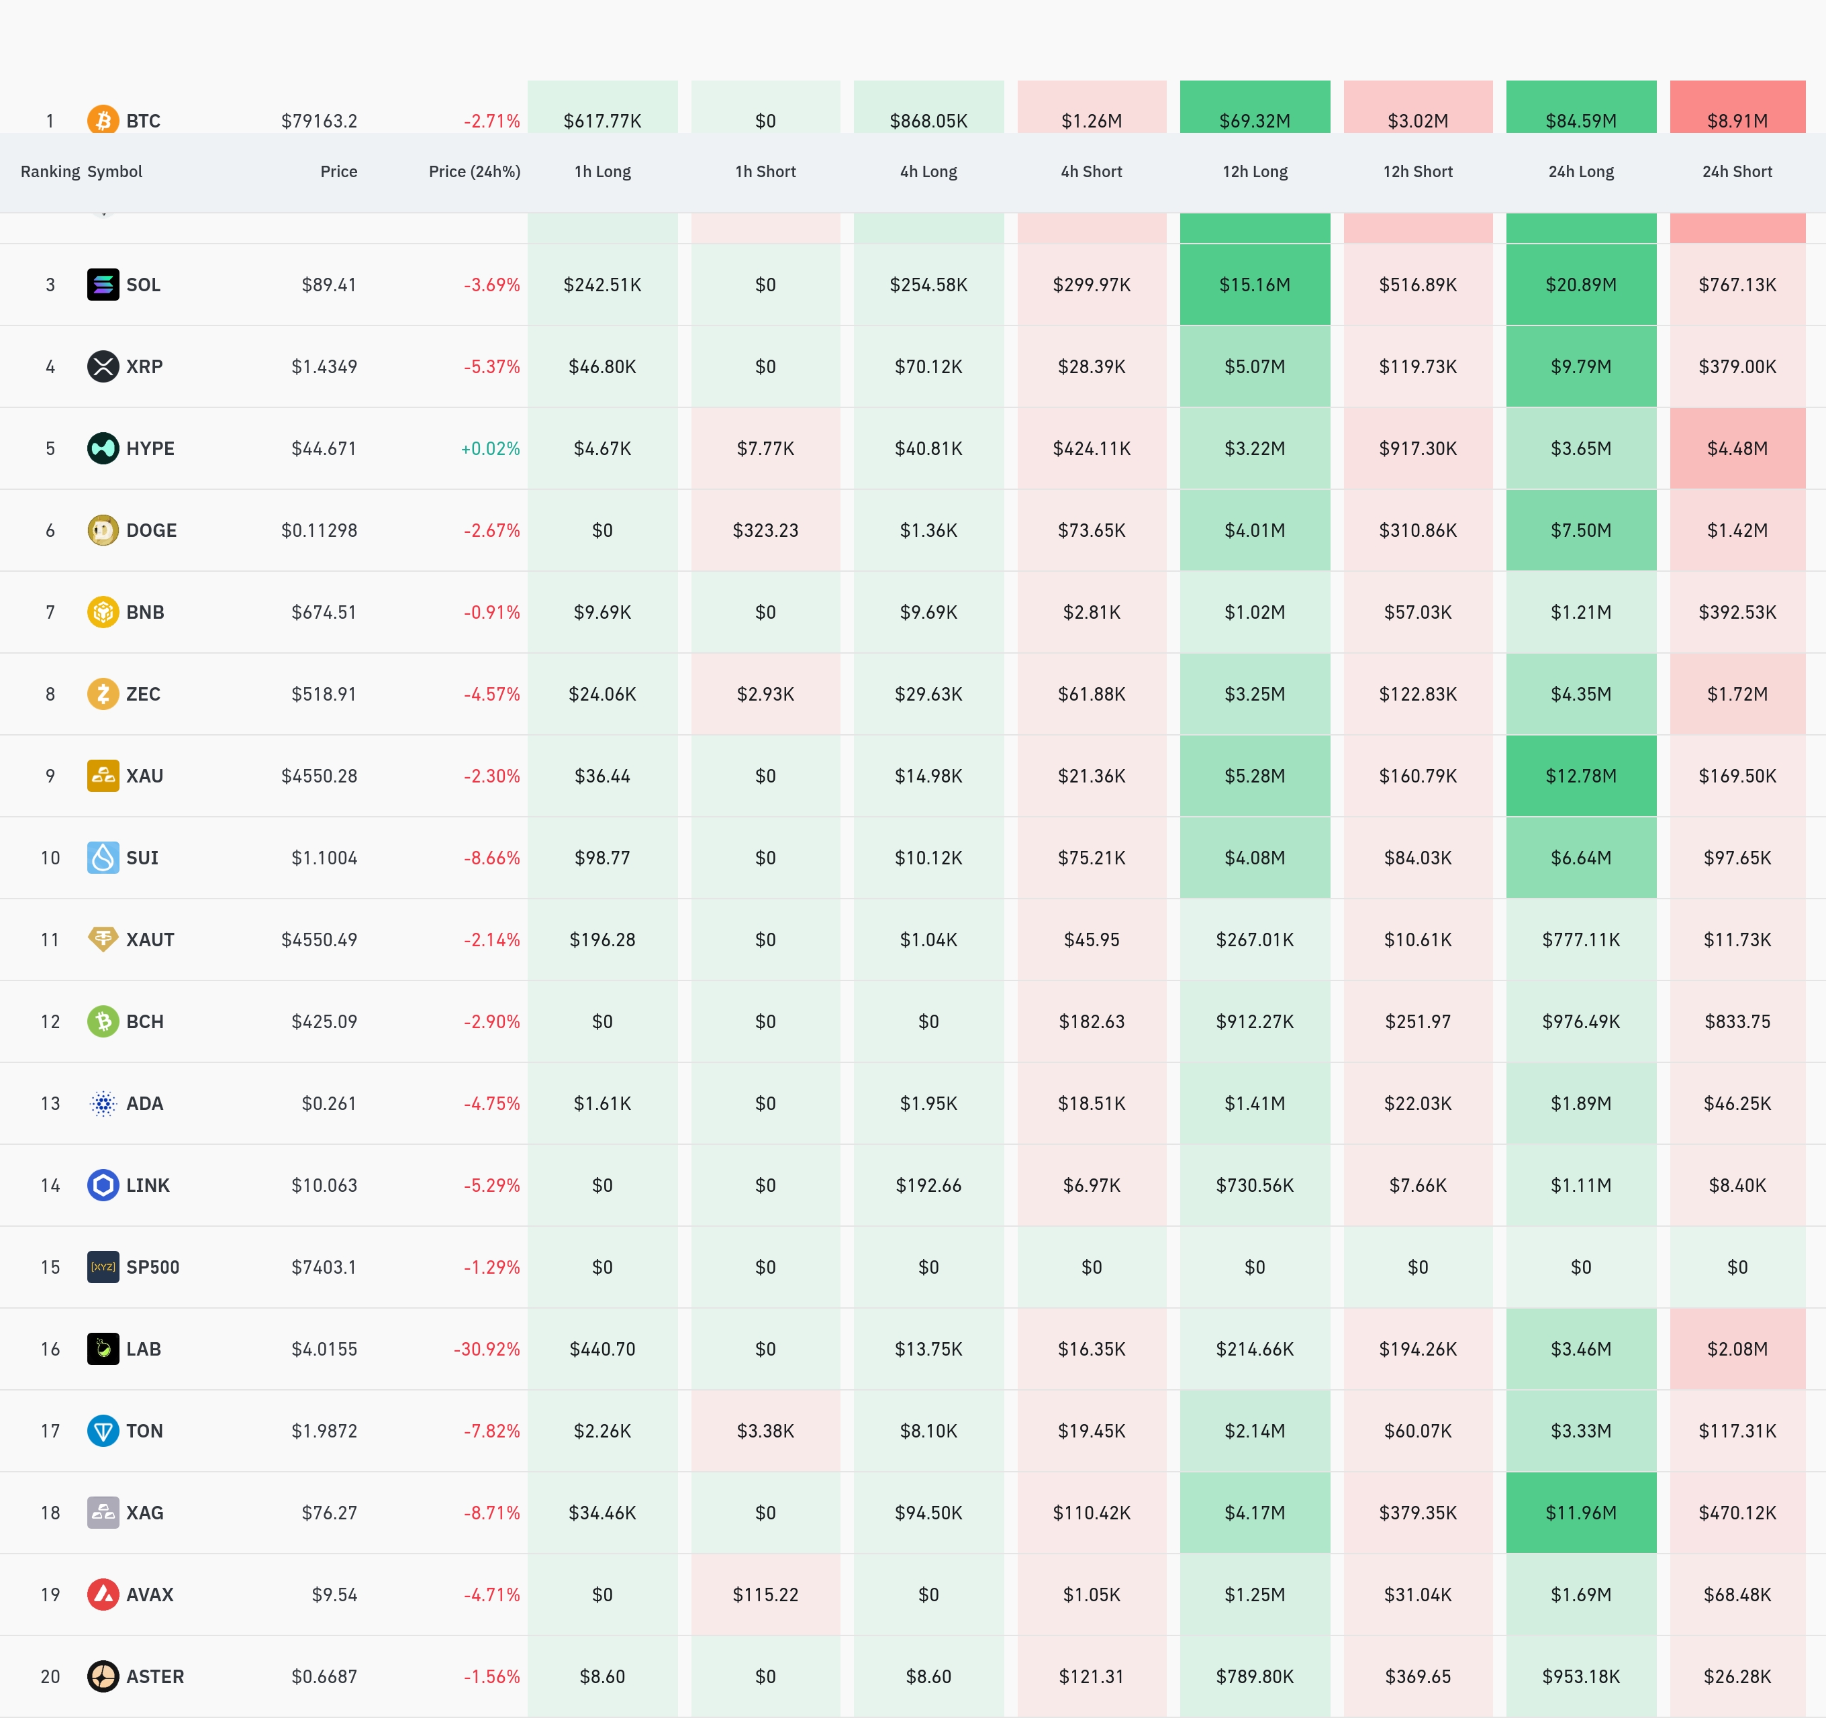Open the HYPE symbol link

(150, 448)
